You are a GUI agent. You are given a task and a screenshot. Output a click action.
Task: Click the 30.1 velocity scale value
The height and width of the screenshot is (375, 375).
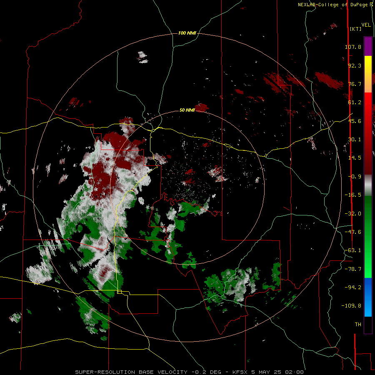(355, 140)
